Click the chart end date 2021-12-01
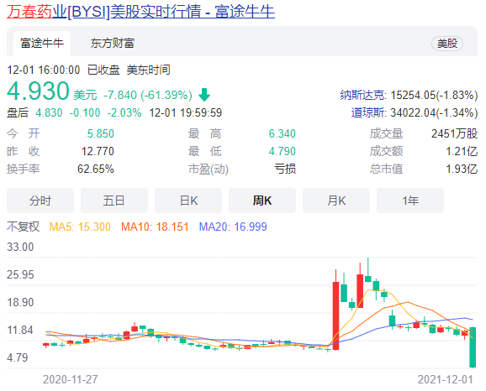Image resolution: width=486 pixels, height=391 pixels. point(446,379)
